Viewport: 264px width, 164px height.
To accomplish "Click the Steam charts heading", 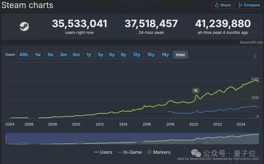I will (x=27, y=5).
